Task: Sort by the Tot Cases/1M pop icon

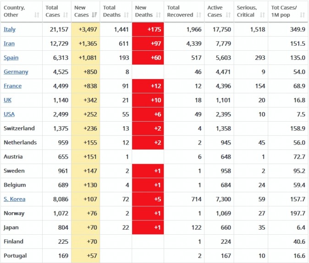Action: (x=302, y=15)
